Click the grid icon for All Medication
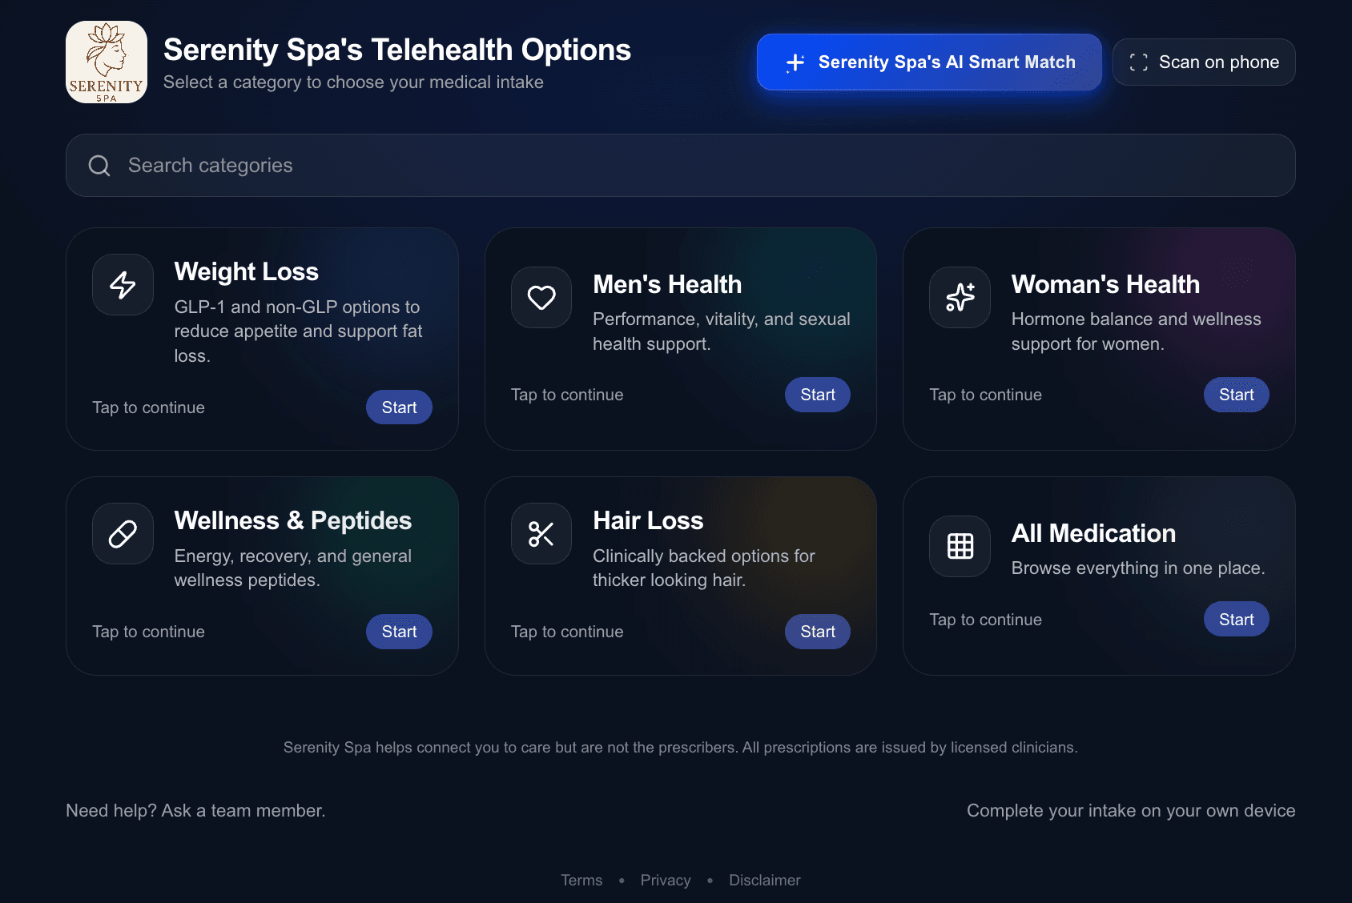This screenshot has height=903, width=1352. tap(959, 546)
